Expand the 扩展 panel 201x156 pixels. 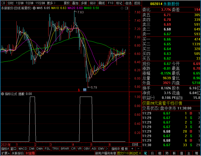coord(6,153)
